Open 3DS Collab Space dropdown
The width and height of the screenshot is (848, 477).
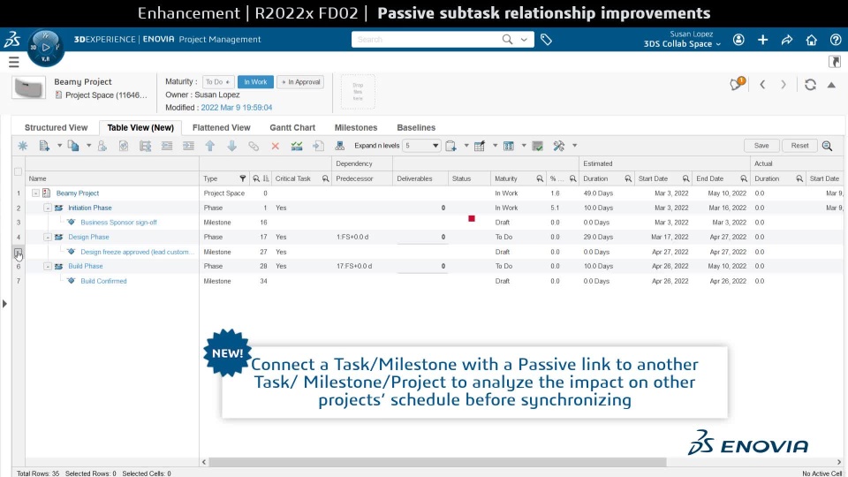(x=682, y=44)
